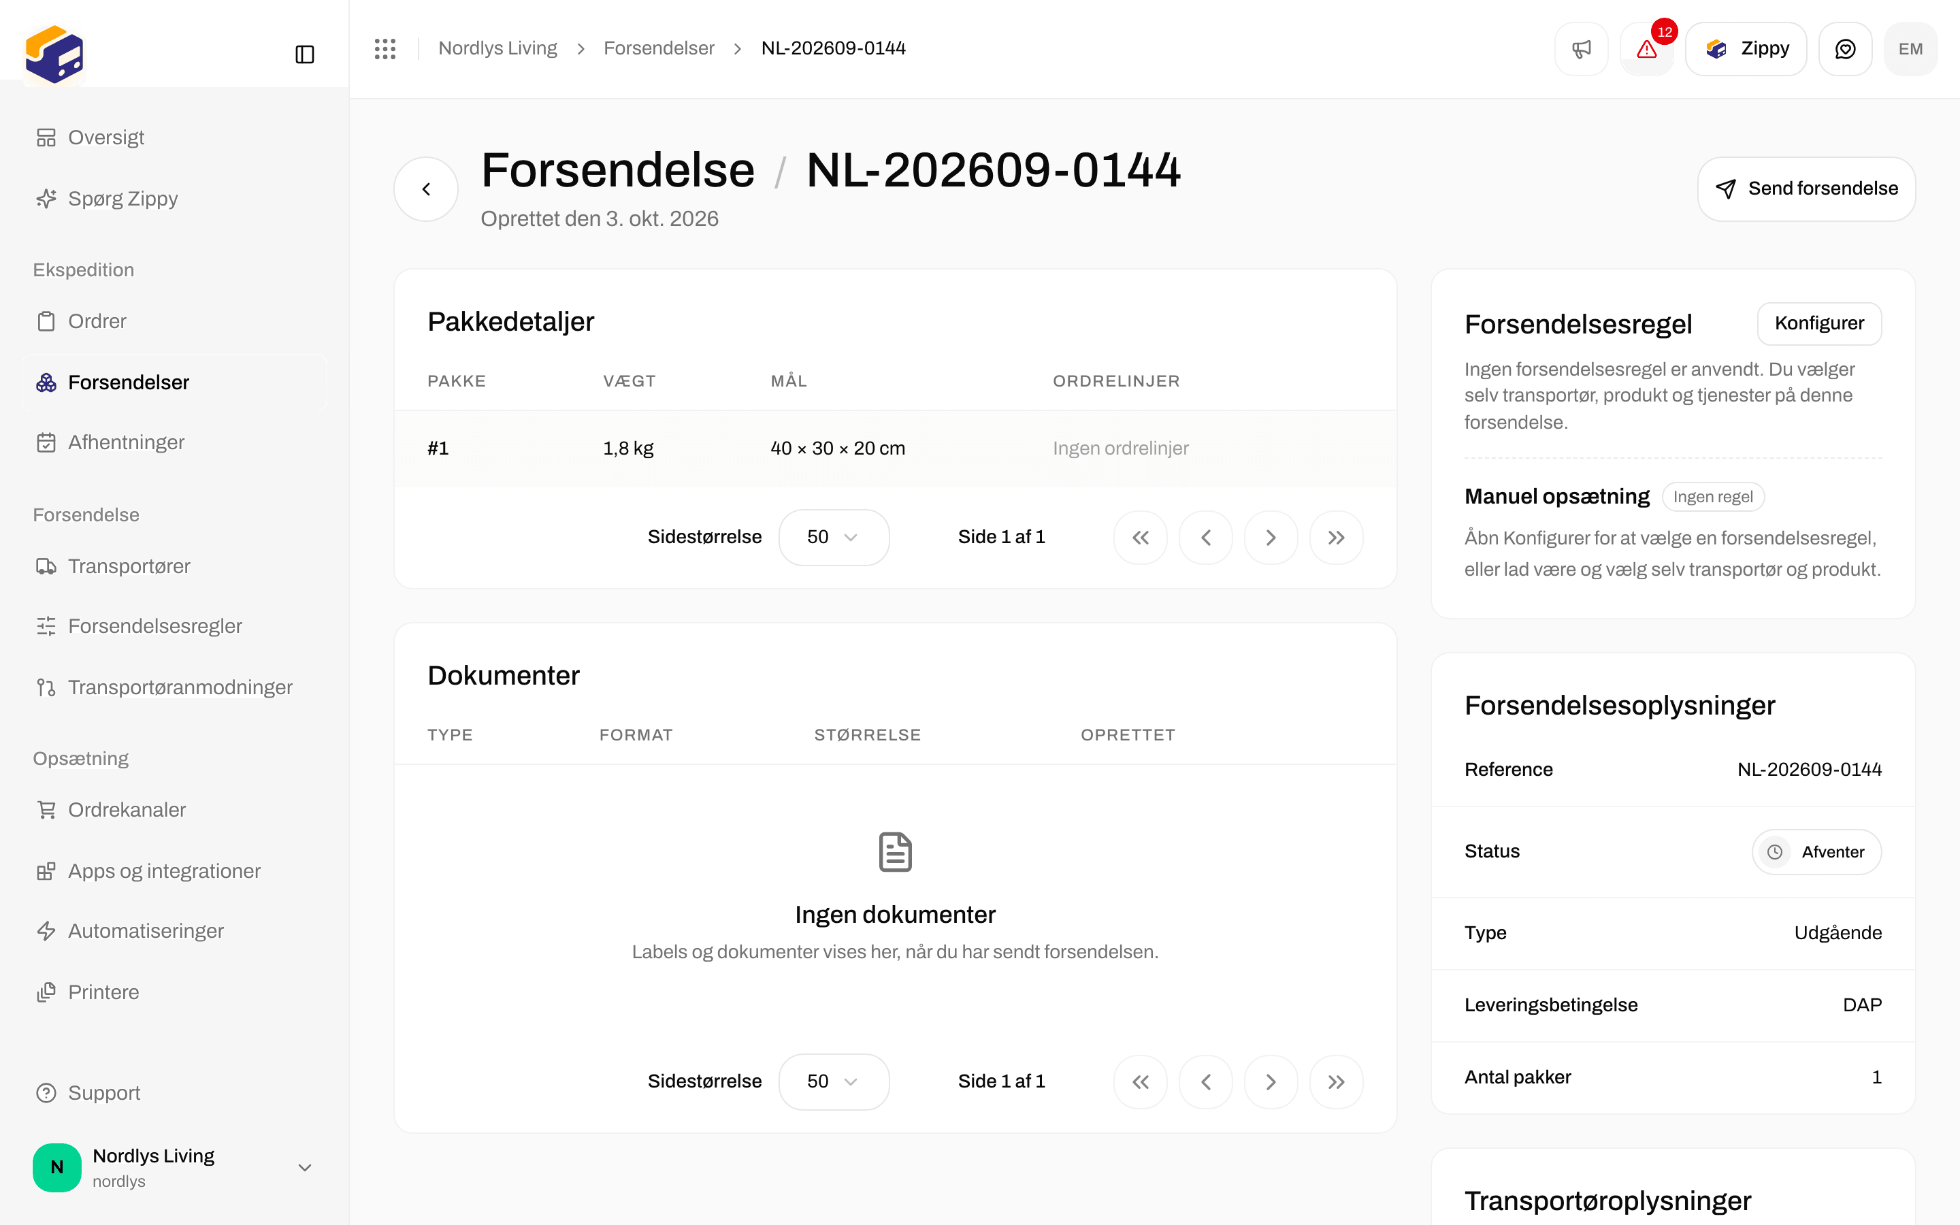Viewport: 1960px width, 1225px height.
Task: Click the Afhentninger calendar icon
Action: 46,442
